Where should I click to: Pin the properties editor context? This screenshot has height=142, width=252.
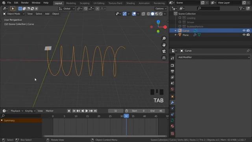click(248, 51)
